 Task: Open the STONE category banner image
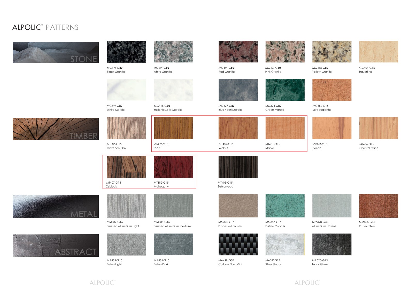(x=56, y=52)
